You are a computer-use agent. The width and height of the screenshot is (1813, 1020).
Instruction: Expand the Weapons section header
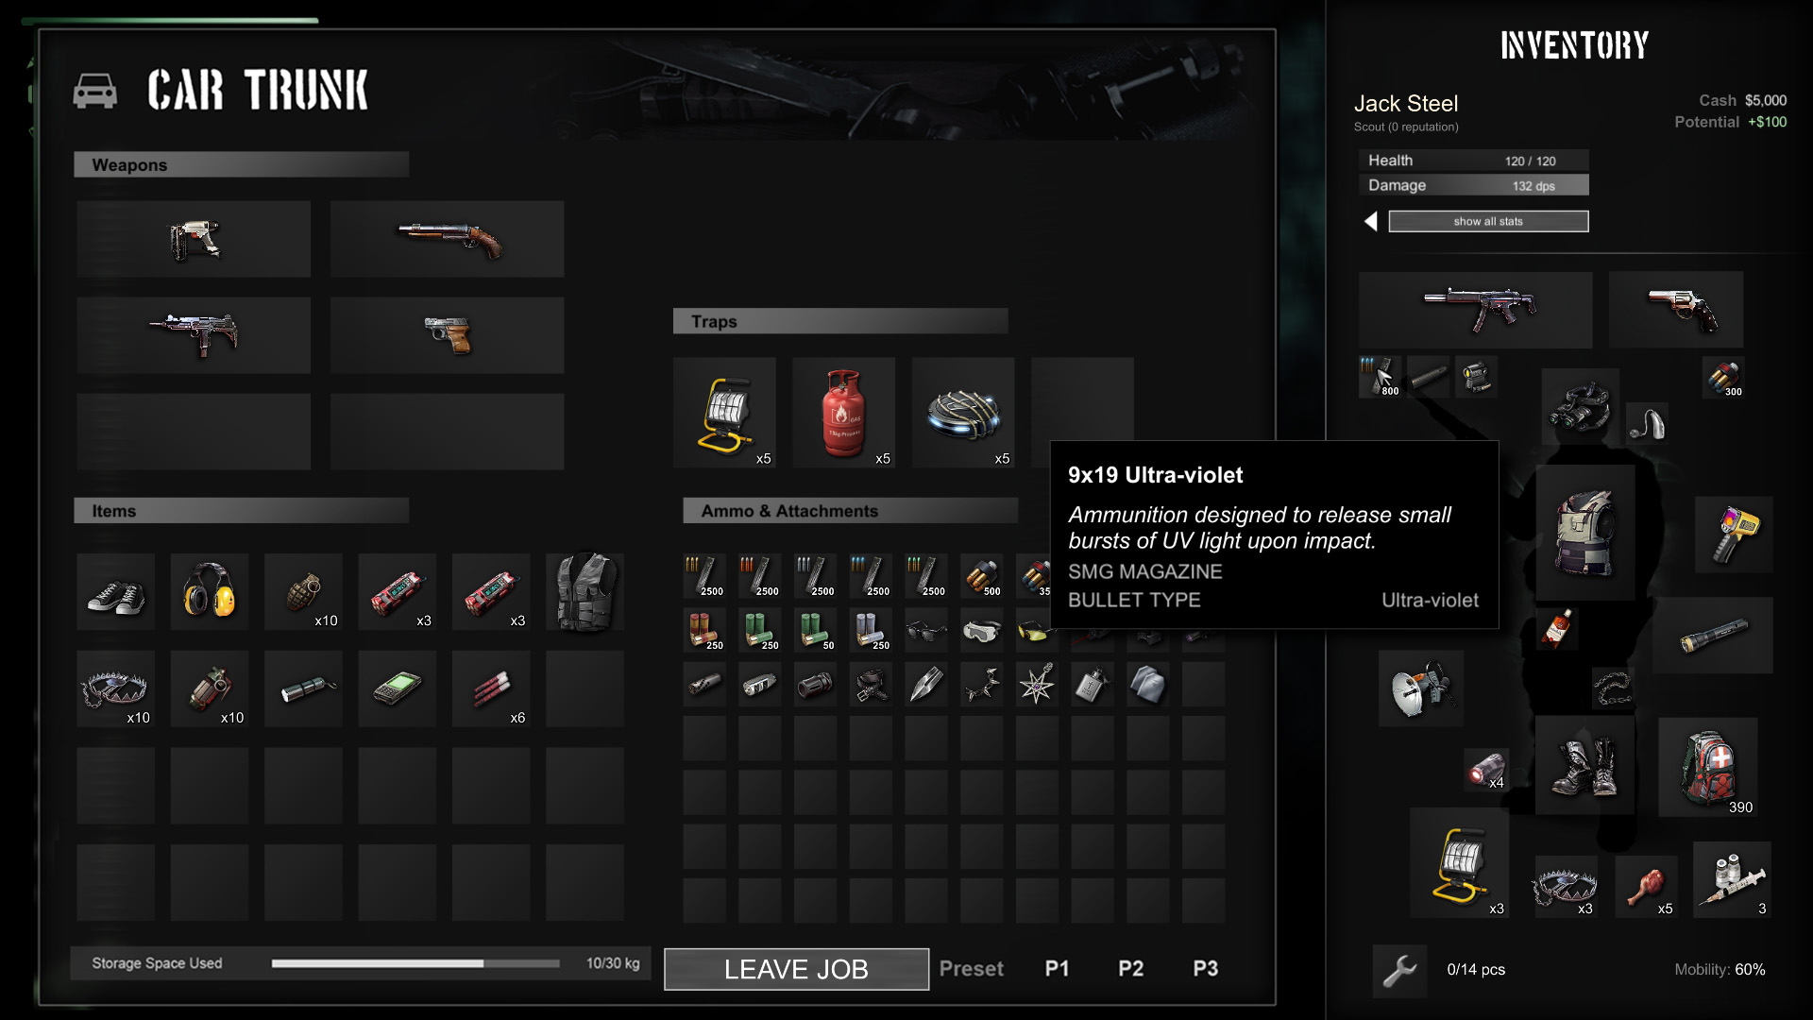(243, 164)
